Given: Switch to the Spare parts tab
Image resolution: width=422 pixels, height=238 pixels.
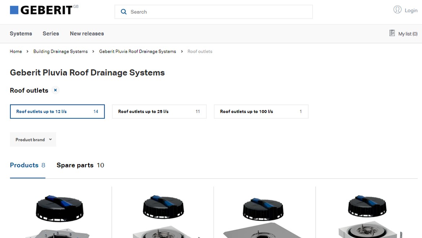Looking at the screenshot, I should pos(80,165).
